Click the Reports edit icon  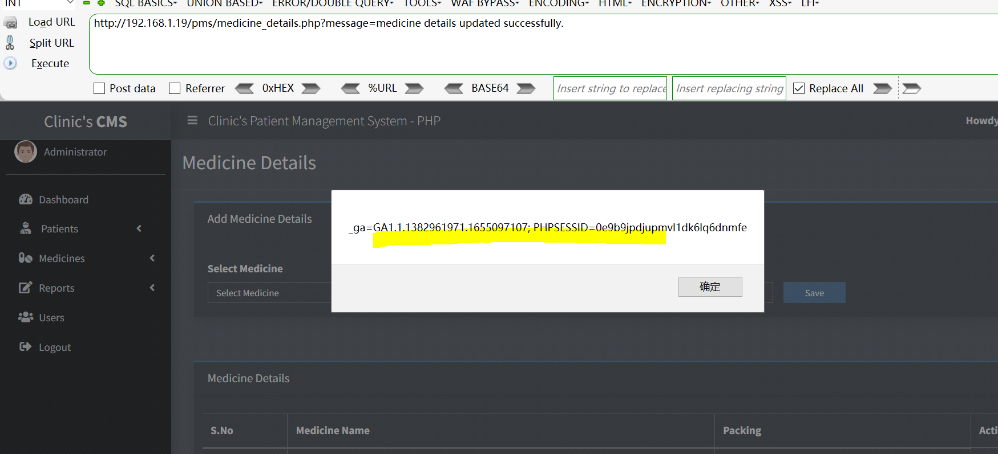(x=26, y=288)
